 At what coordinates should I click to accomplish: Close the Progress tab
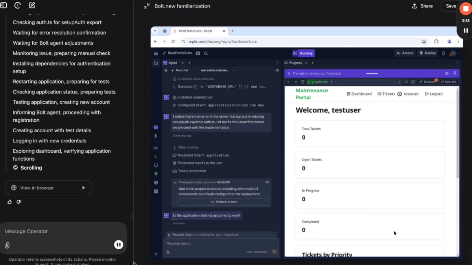tap(306, 63)
